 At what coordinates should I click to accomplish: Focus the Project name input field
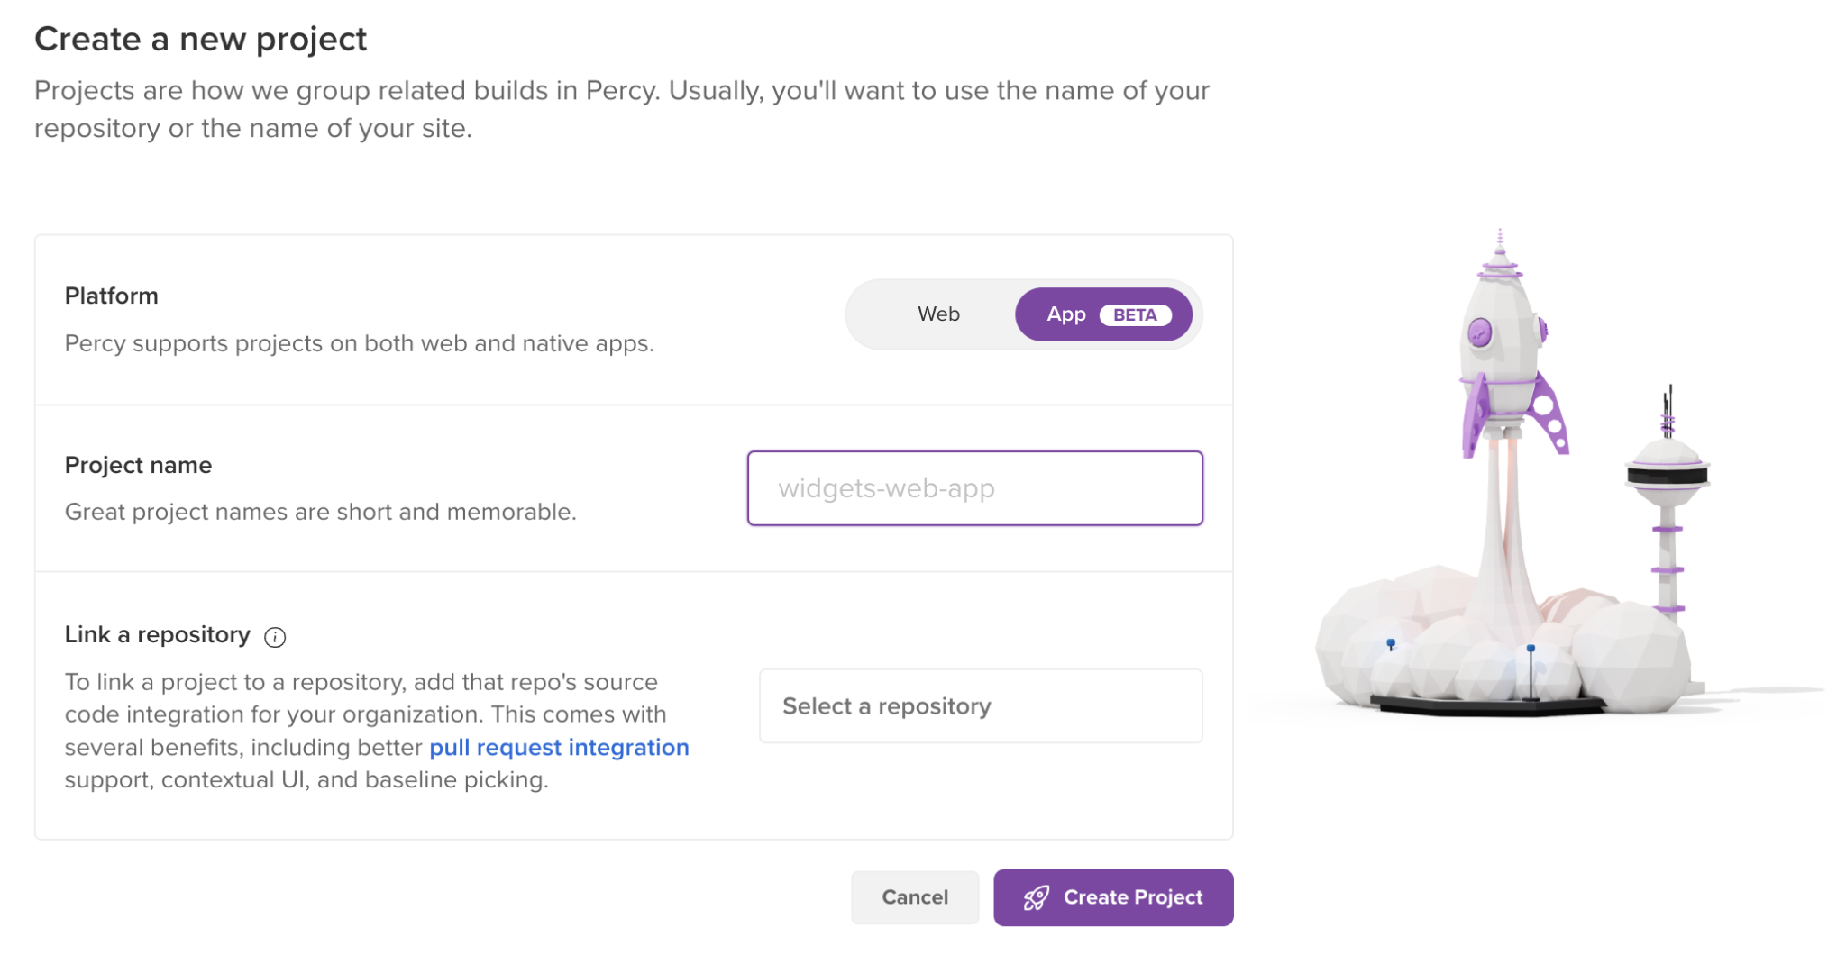click(975, 488)
